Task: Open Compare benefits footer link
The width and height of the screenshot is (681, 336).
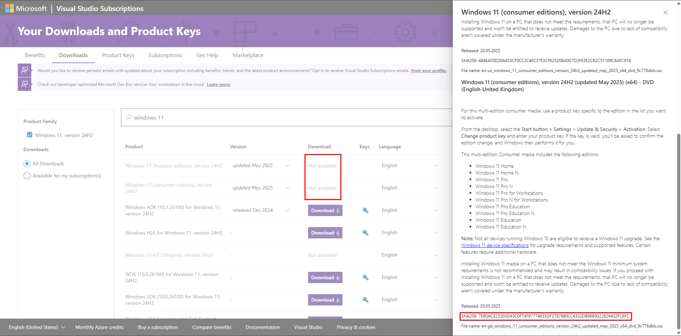Action: click(212, 327)
